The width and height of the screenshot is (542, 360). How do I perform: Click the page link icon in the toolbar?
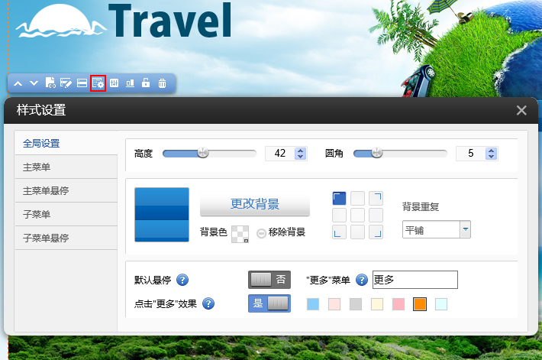point(50,83)
